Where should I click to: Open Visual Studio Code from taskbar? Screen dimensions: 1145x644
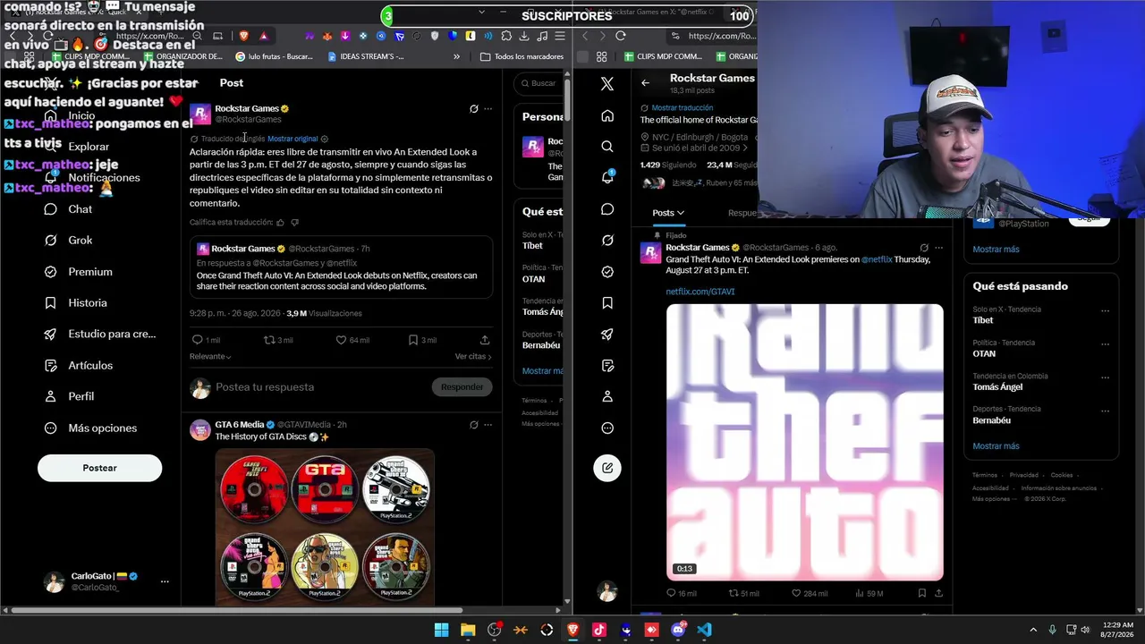[704, 630]
